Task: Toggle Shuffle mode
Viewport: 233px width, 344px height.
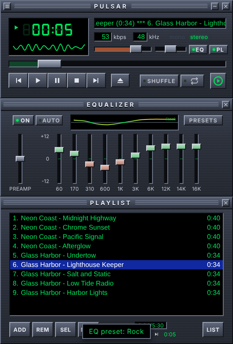Action: coord(159,81)
